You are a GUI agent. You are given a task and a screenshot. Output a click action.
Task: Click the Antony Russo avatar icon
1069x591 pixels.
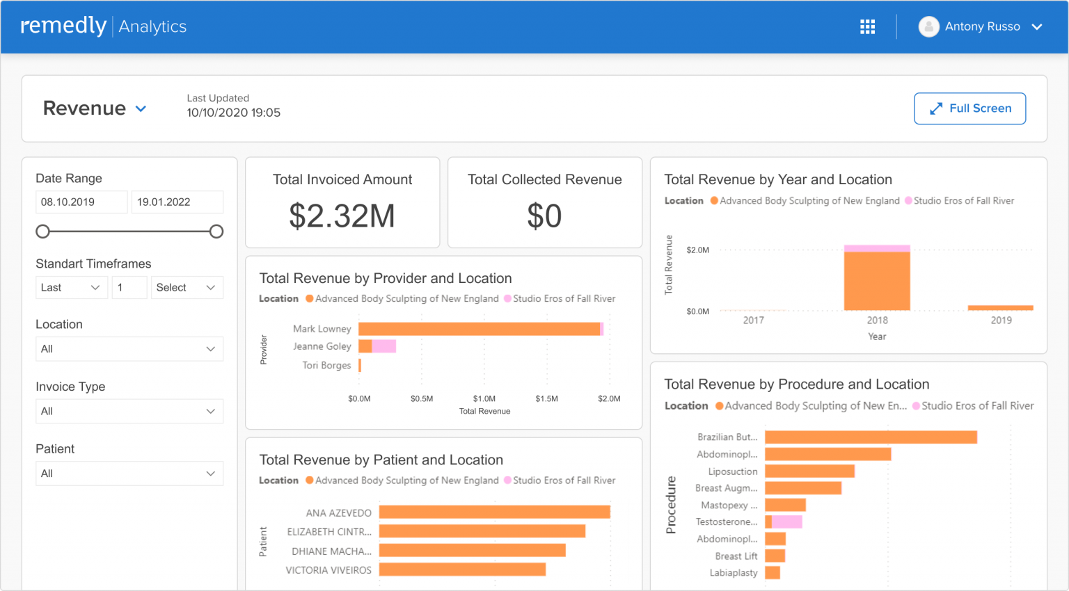coord(928,27)
